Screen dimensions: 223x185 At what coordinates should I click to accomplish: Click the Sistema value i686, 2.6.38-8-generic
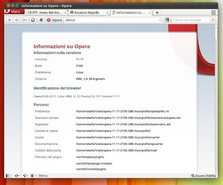coord(91,79)
